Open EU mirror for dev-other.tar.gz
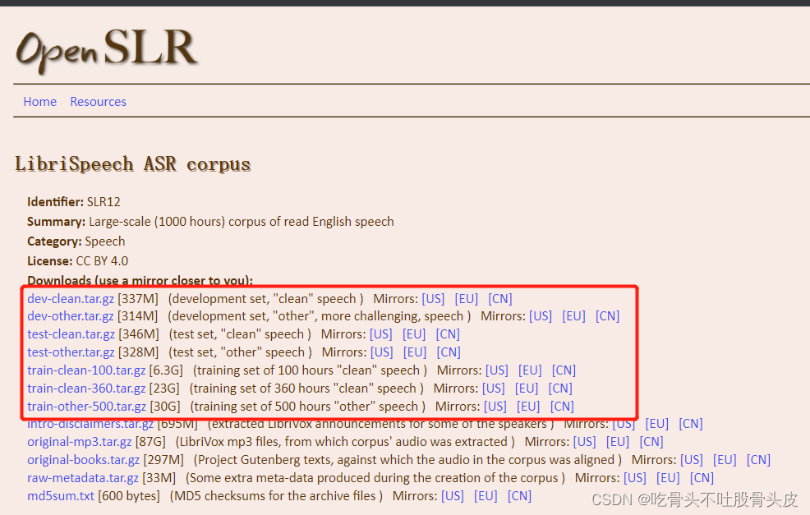This screenshot has height=515, width=810. click(573, 316)
